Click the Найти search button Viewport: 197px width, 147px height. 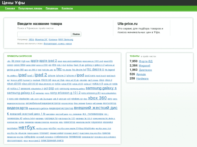point(76,34)
